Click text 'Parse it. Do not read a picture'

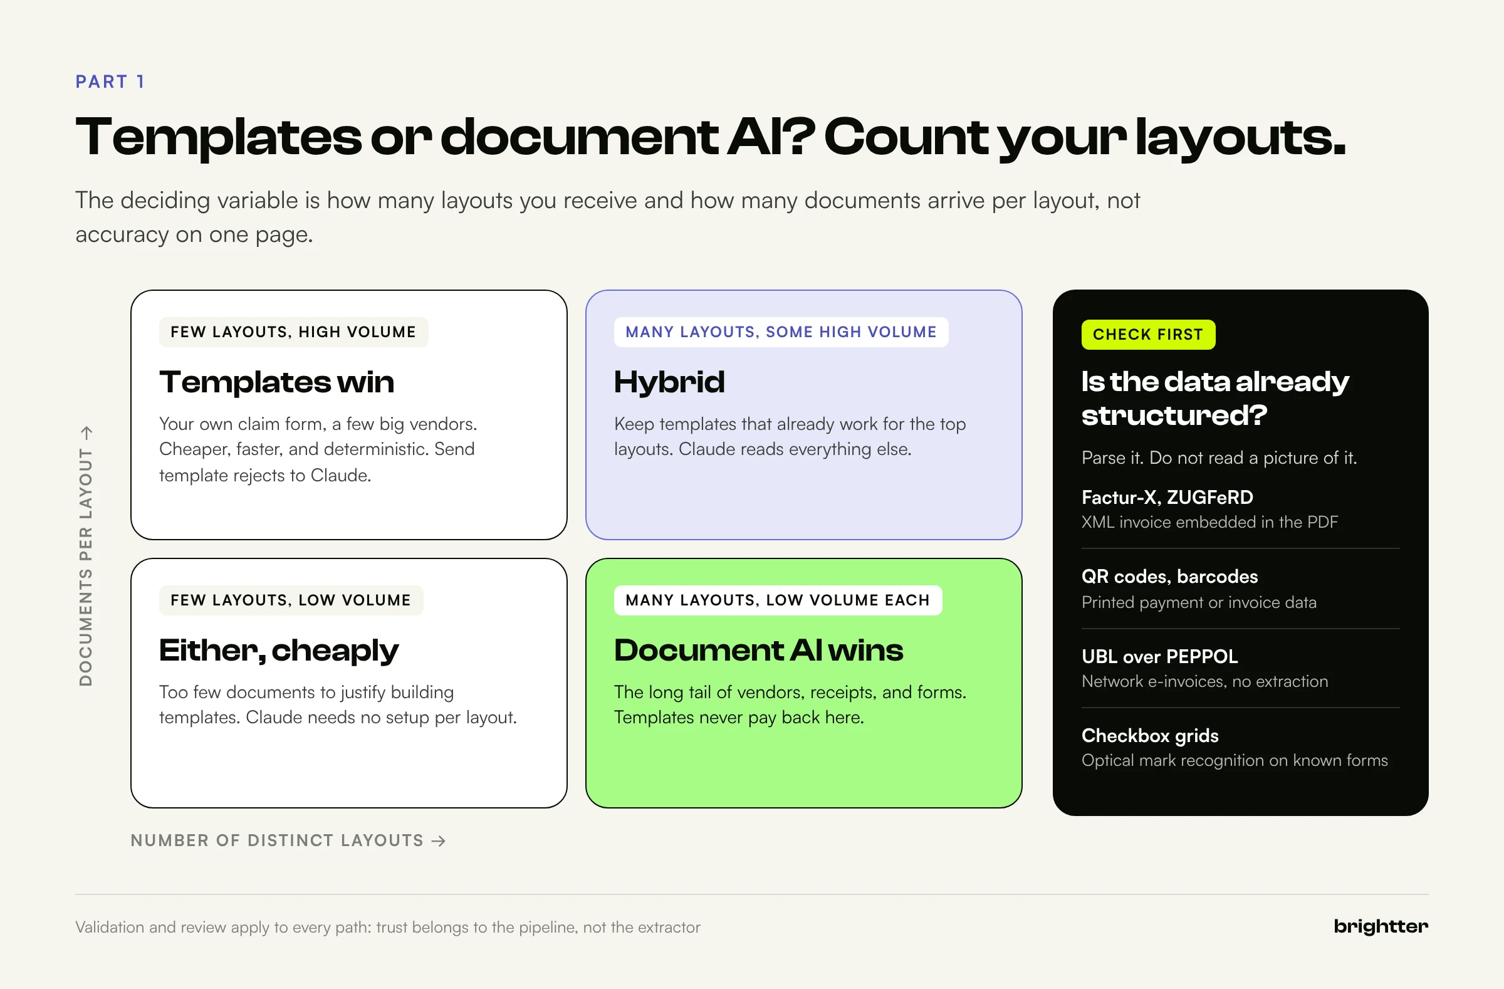tap(1219, 458)
